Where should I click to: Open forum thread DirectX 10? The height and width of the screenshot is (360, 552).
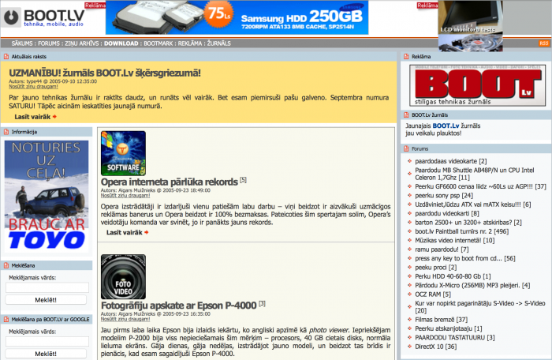[x=435, y=347]
